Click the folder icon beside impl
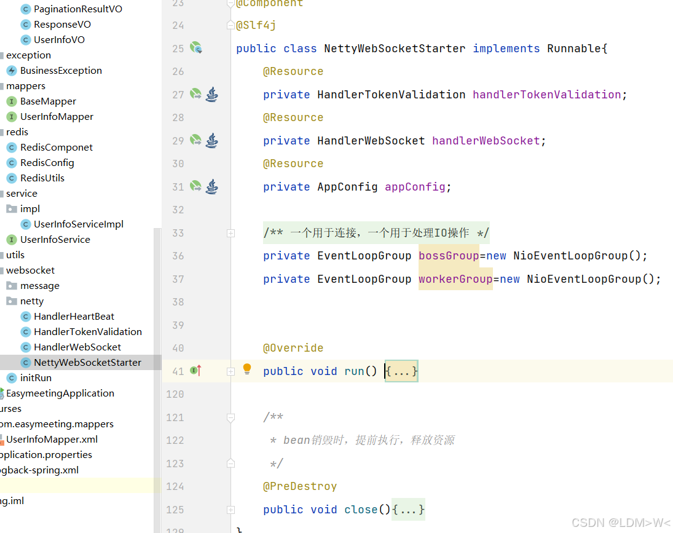673x533 pixels. pos(12,208)
